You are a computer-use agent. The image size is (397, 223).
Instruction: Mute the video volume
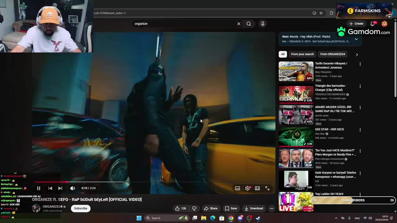click(x=72, y=188)
